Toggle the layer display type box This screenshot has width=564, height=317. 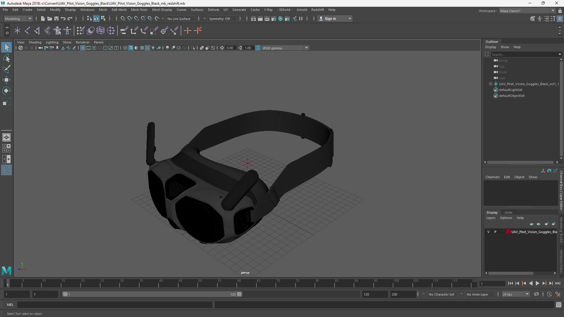click(502, 232)
